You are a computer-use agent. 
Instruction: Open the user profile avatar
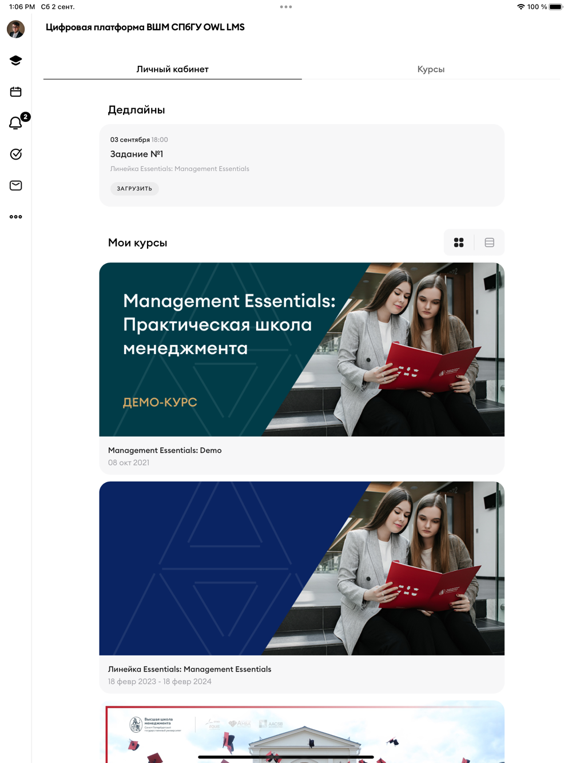click(x=15, y=29)
